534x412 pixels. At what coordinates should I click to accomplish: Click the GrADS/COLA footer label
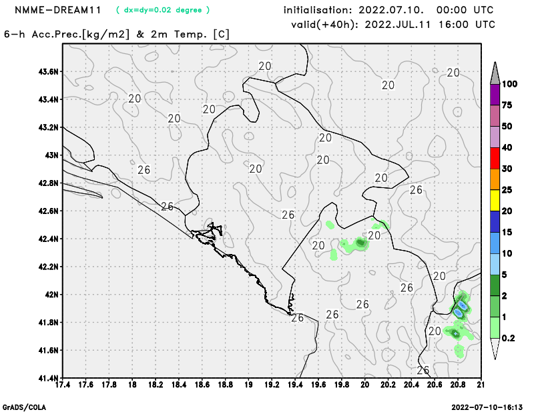(x=24, y=407)
